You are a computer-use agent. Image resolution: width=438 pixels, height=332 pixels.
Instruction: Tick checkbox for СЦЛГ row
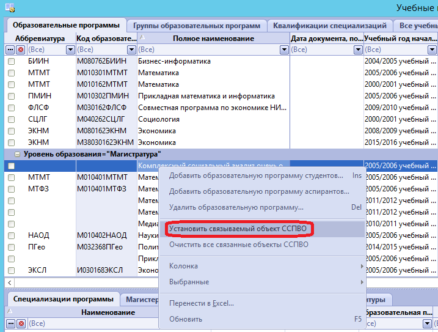(11, 119)
